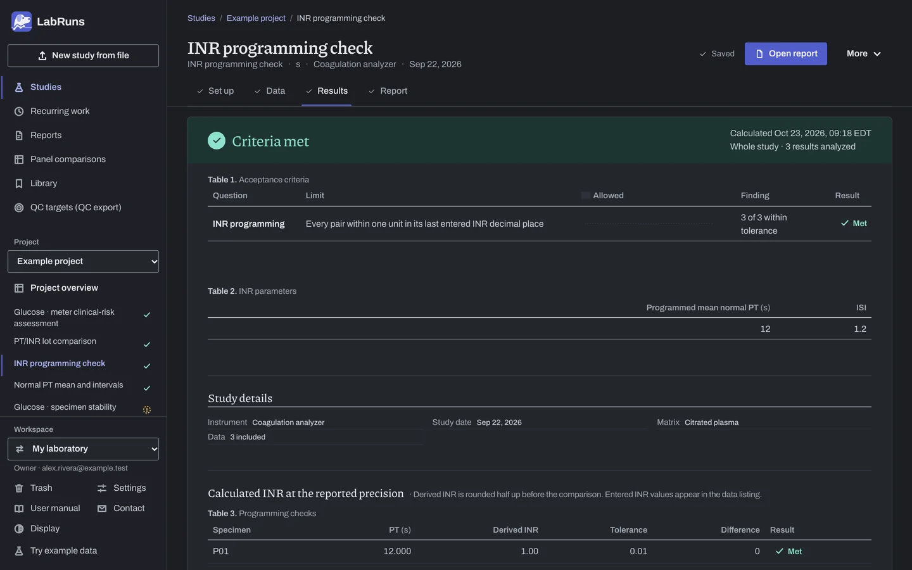
Task: Follow the Example project breadcrumb link
Action: pos(256,18)
